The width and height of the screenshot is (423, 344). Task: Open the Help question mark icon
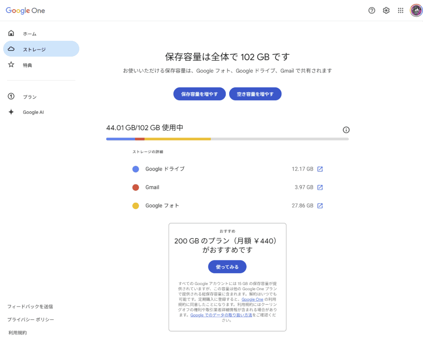pos(372,11)
